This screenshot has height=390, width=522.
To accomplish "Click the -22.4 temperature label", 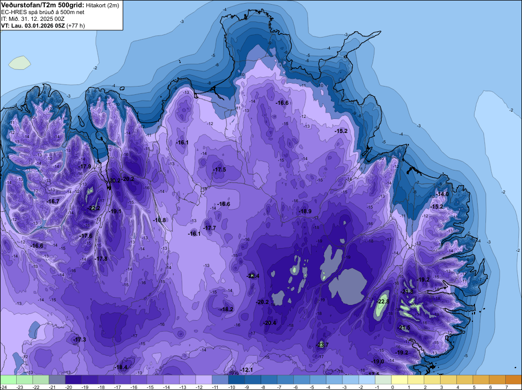I will [253, 276].
